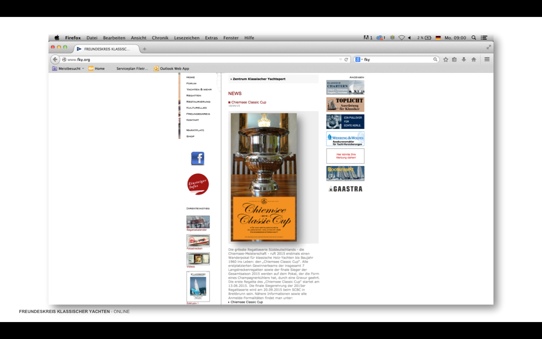Click the browser back arrow button

tap(55, 60)
